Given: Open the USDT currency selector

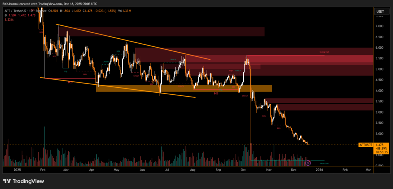Looking at the screenshot, I should point(381,12).
